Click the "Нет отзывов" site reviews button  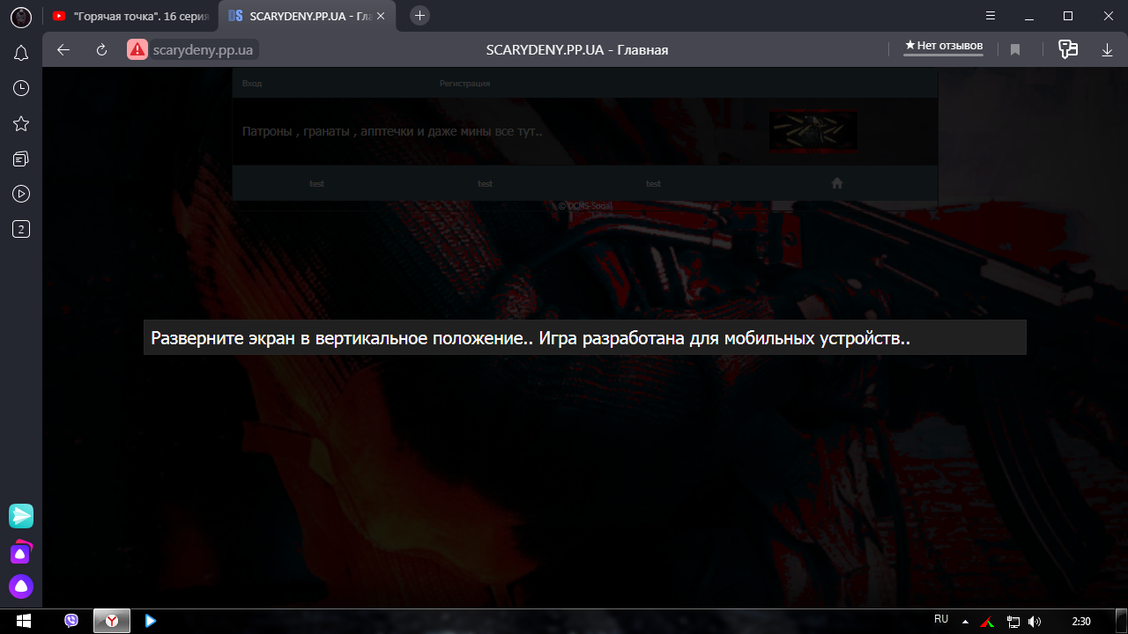[943, 46]
